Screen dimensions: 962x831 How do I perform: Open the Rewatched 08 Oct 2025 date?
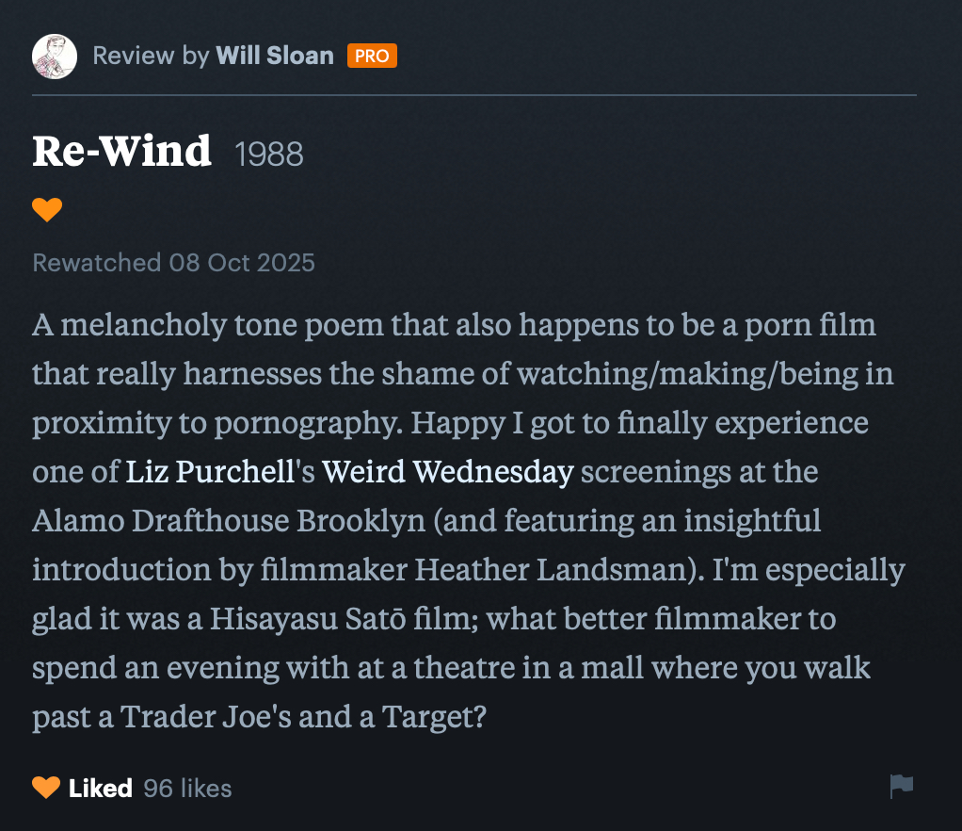tap(173, 262)
